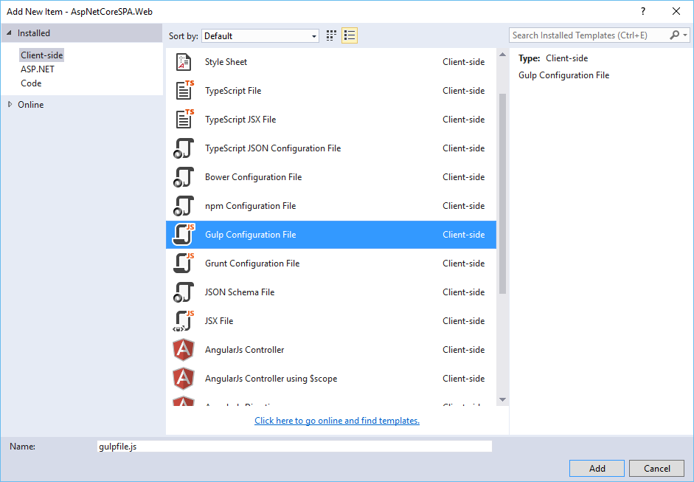
Task: Click the search magnifier icon
Action: click(674, 35)
